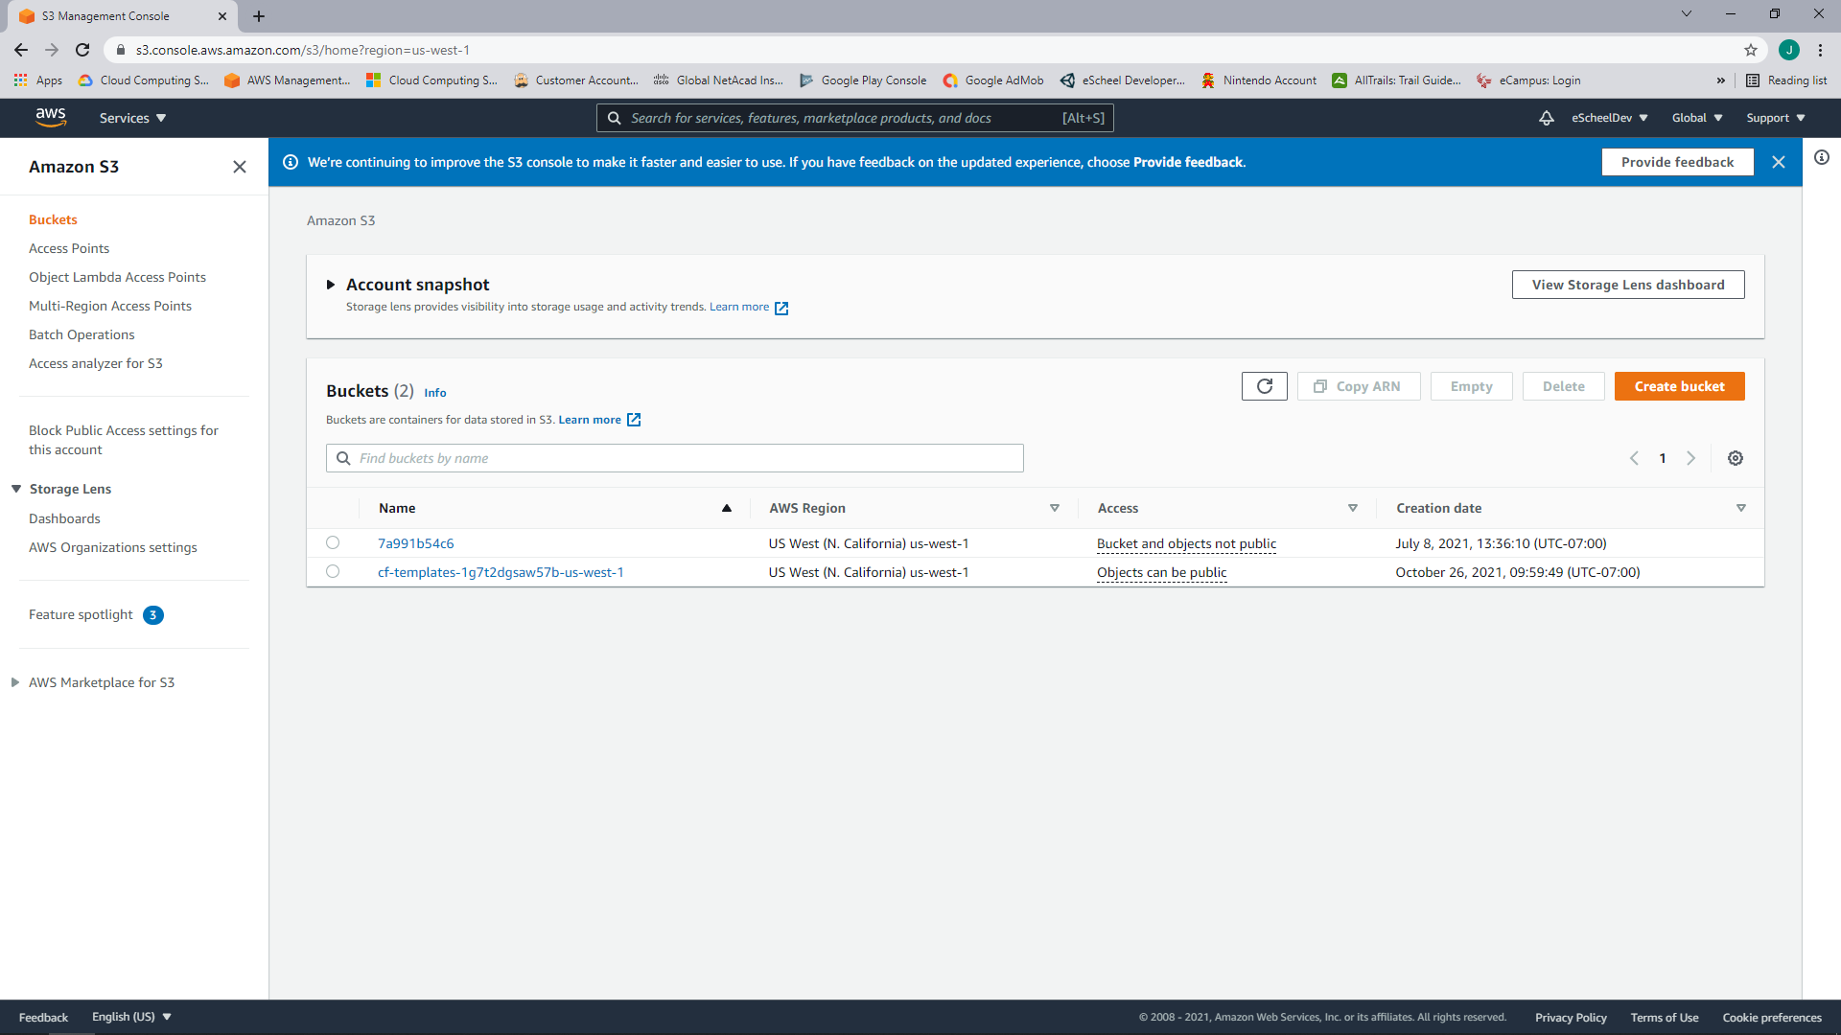This screenshot has height=1035, width=1841.
Task: Go to next page of buckets
Action: pos(1690,458)
